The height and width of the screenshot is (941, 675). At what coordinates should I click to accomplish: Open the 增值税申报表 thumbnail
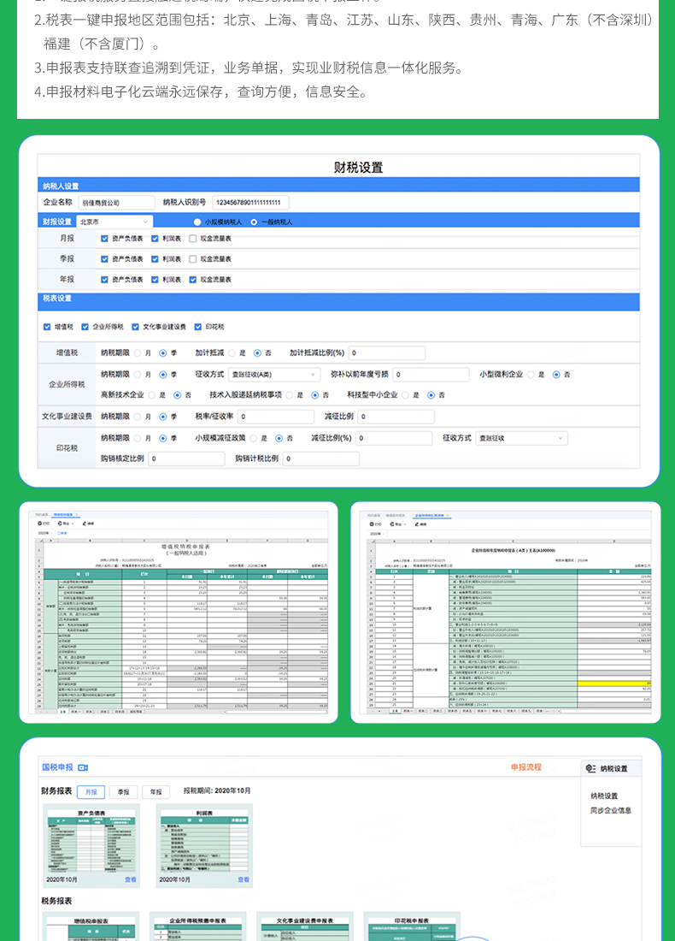tap(91, 928)
